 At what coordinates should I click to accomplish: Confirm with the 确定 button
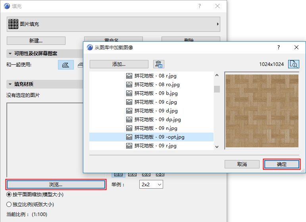click(x=282, y=164)
